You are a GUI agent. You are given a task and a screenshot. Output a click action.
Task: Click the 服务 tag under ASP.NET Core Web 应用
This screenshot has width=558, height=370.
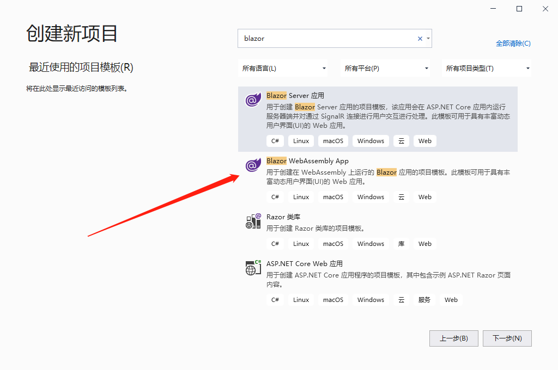(424, 300)
